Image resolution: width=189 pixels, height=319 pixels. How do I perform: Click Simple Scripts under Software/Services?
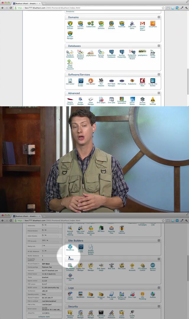click(x=80, y=82)
